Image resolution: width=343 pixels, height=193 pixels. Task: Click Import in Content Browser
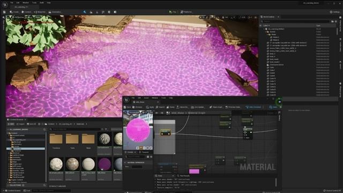pos(20,124)
